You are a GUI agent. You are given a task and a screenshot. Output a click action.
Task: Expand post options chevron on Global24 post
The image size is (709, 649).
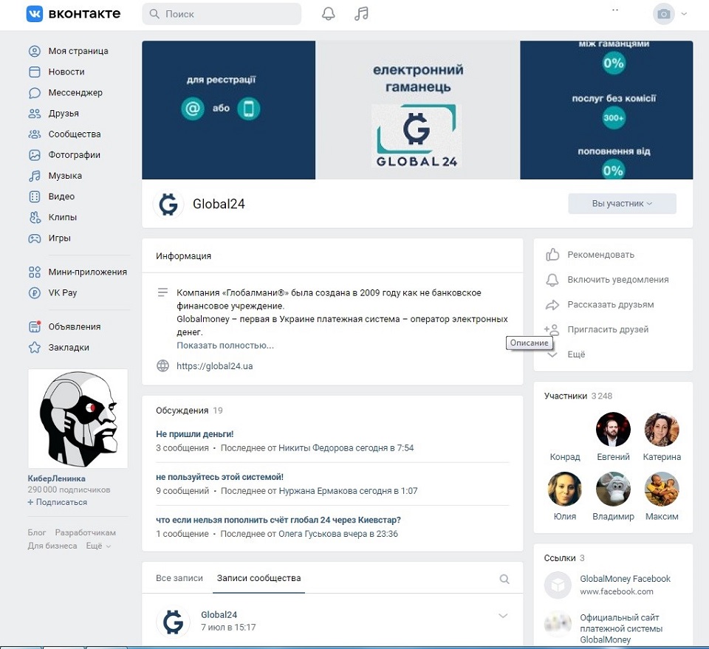click(x=504, y=616)
